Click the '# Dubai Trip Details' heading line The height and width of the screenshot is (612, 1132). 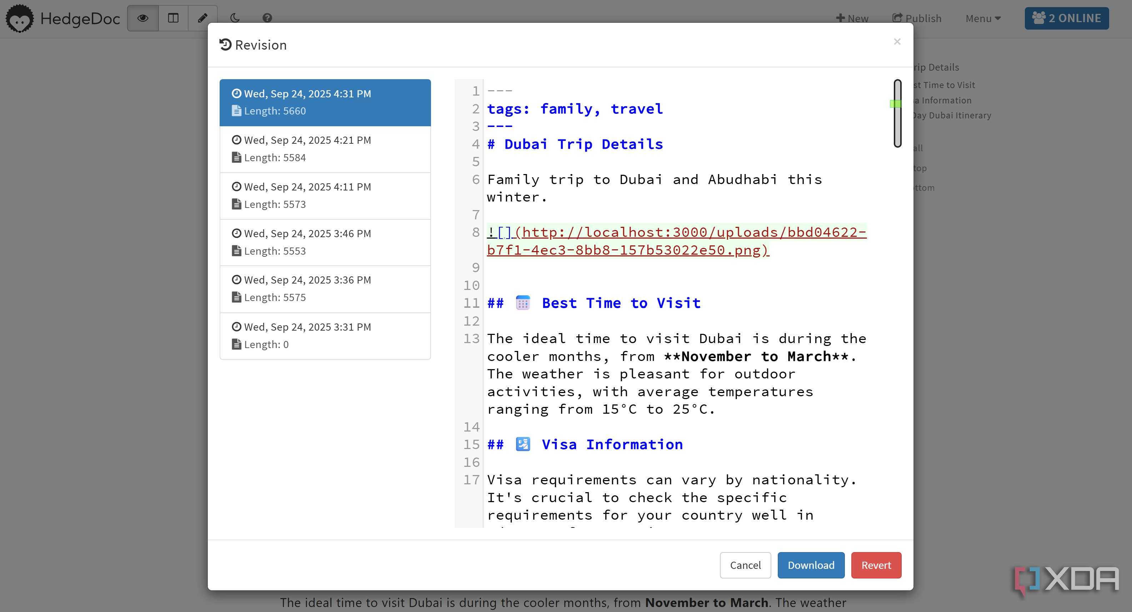pyautogui.click(x=575, y=144)
